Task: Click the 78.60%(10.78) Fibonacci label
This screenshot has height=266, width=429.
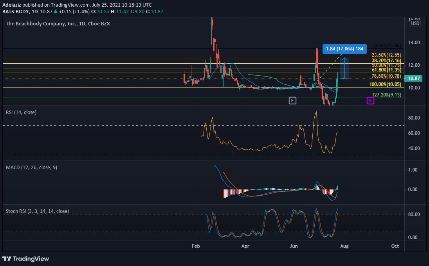Action: (x=386, y=76)
